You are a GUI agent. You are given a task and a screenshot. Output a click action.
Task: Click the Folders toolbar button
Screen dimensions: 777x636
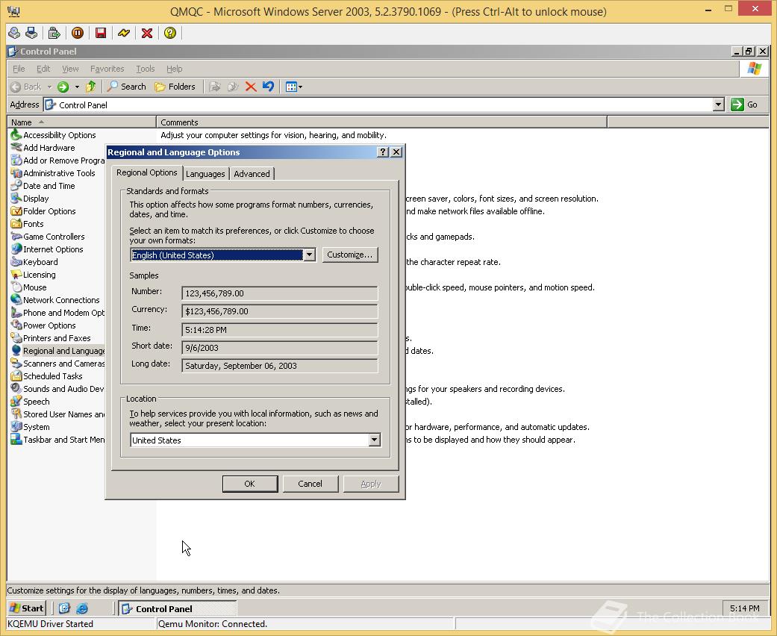(x=175, y=87)
